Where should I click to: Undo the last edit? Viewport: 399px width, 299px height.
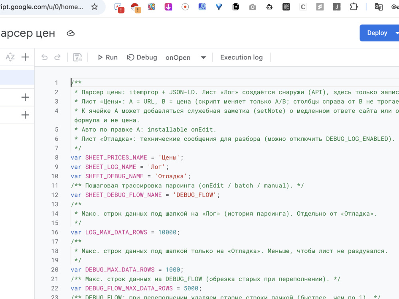pyautogui.click(x=45, y=57)
